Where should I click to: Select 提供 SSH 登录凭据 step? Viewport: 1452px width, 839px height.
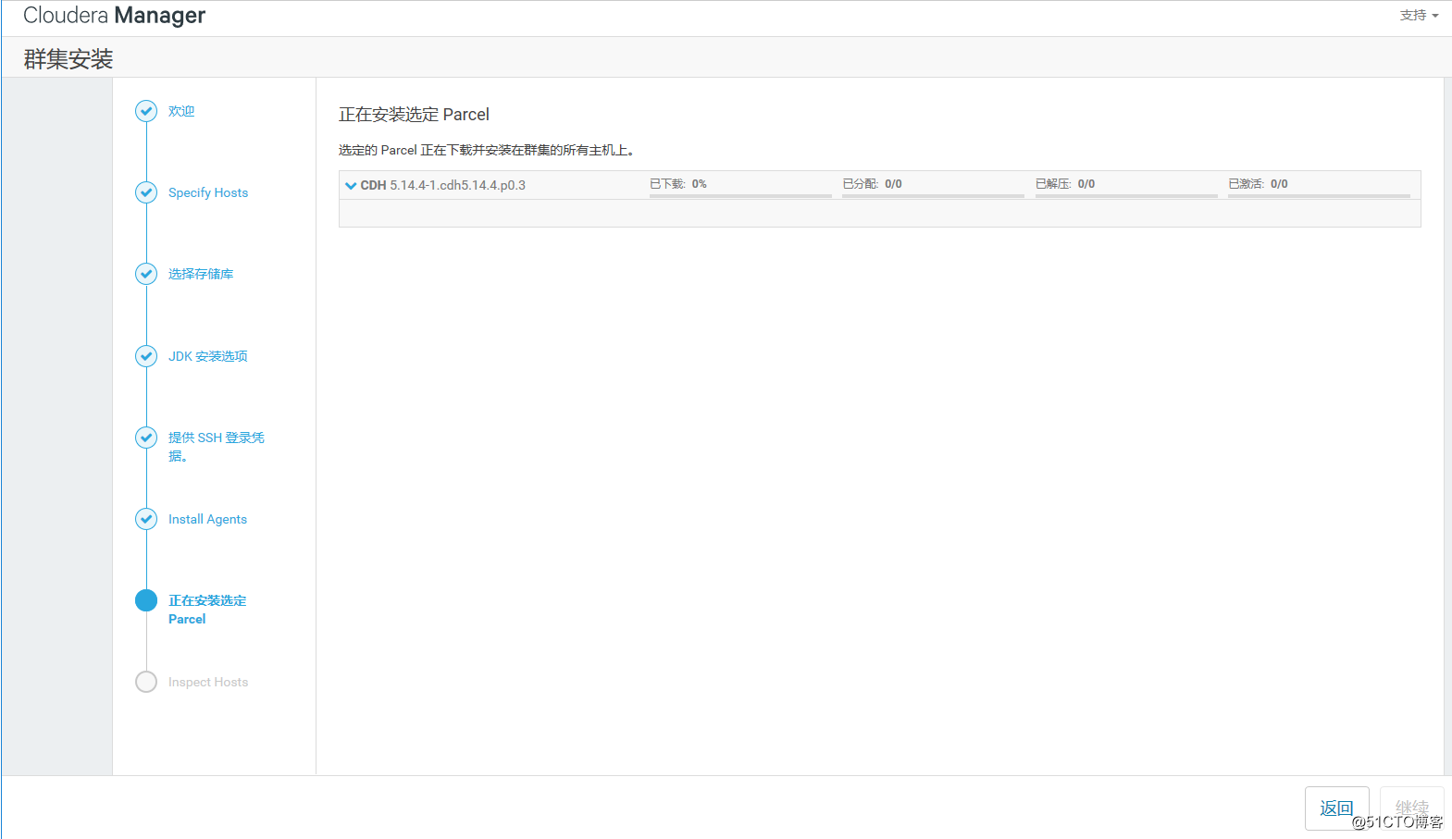pos(217,447)
